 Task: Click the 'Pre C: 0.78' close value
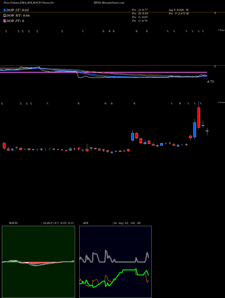point(140,21)
